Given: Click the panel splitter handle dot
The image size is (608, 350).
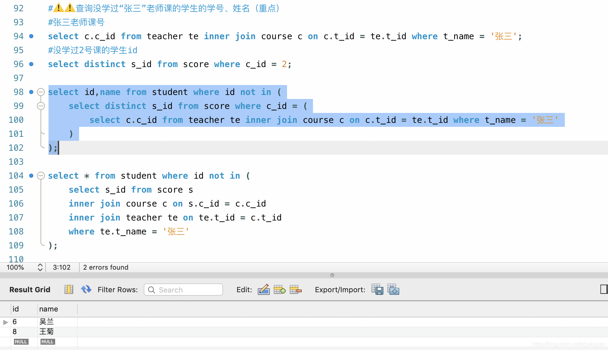Looking at the screenshot, I should coord(332,275).
